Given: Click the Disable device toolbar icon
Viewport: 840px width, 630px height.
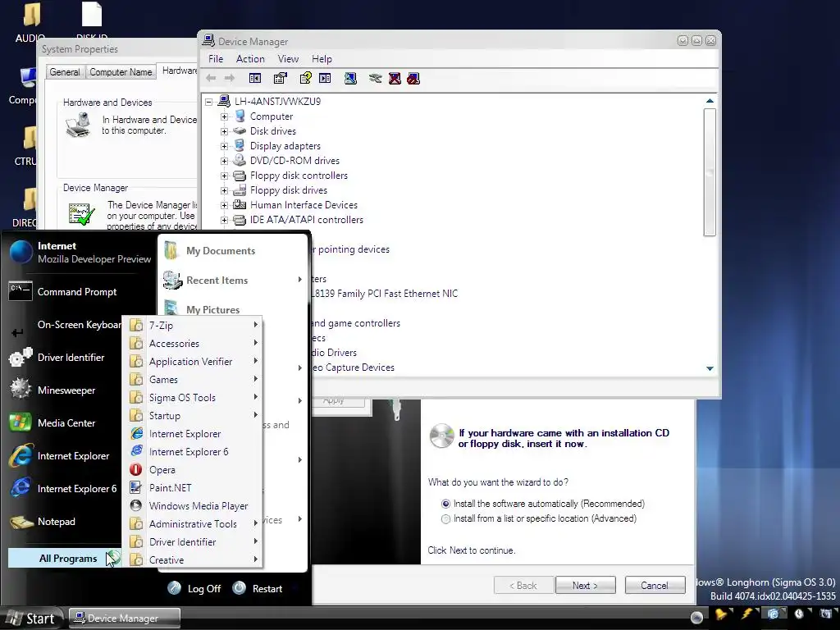Looking at the screenshot, I should click(x=413, y=78).
